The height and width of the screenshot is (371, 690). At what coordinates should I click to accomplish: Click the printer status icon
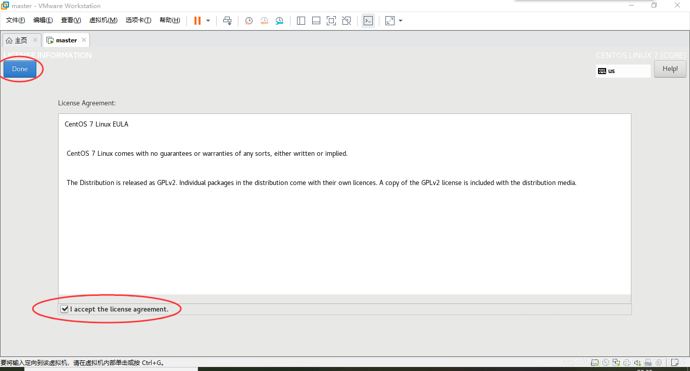pos(627,362)
